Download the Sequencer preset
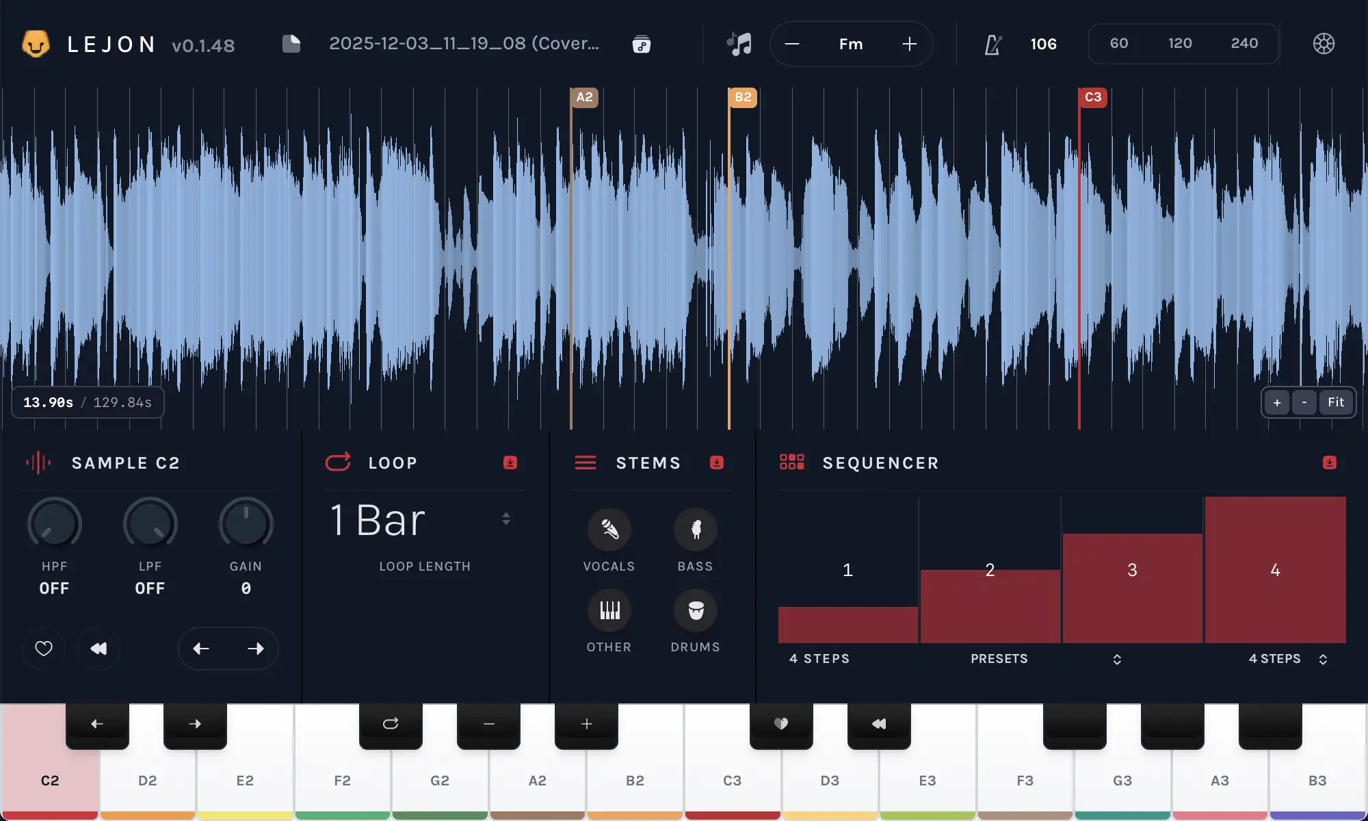The image size is (1368, 821). tap(1330, 462)
